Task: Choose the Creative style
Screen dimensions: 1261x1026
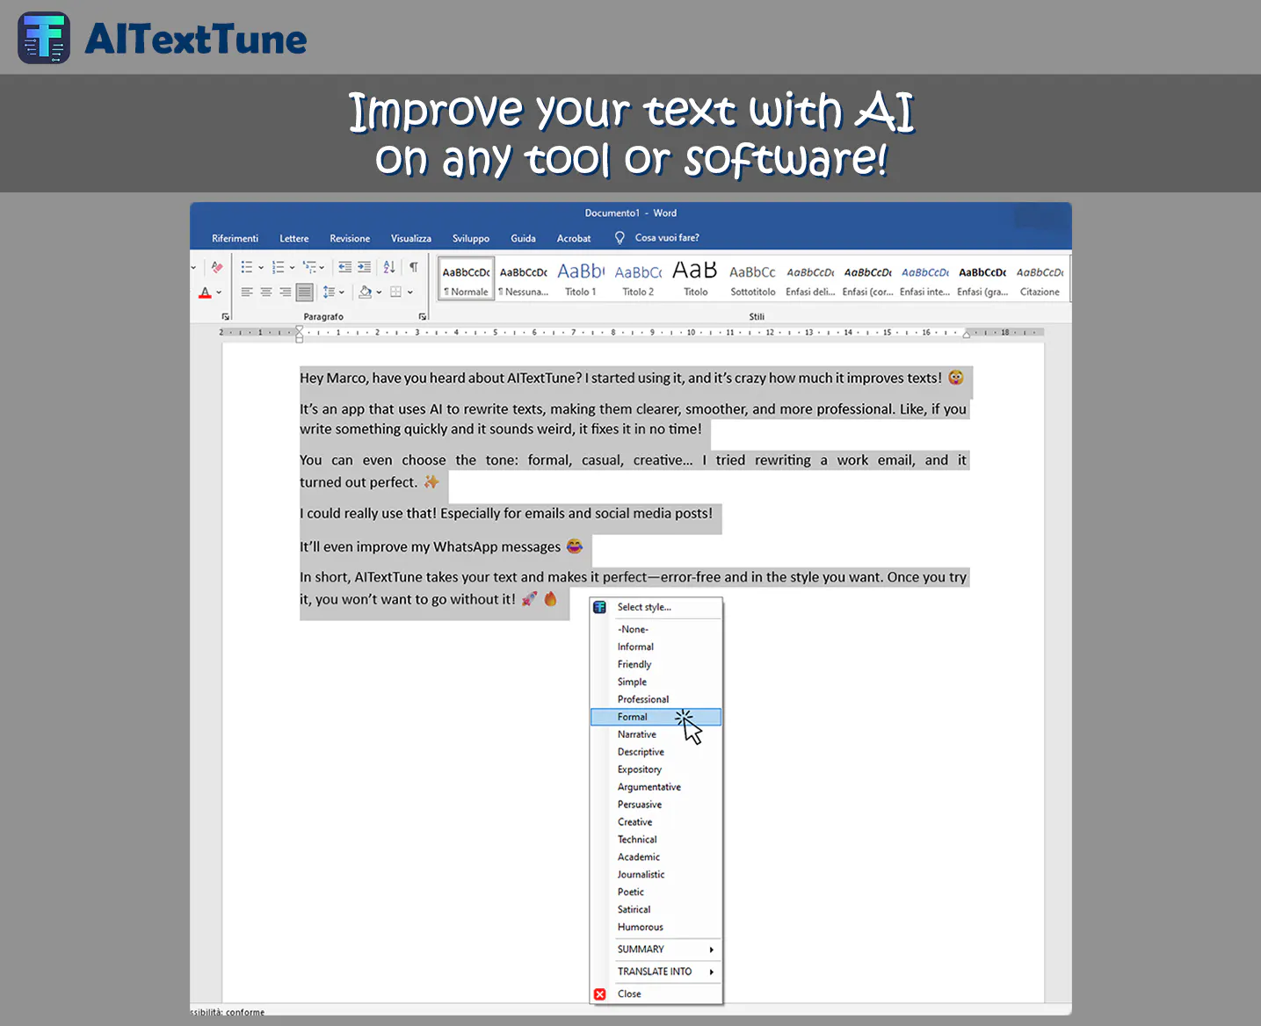Action: click(656, 822)
